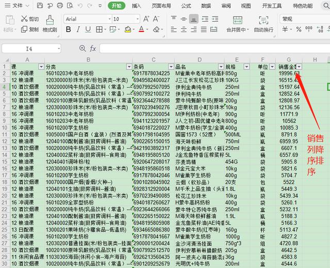Click increase decimal places icon
This screenshot has height=268, width=330.
[x=320, y=29]
